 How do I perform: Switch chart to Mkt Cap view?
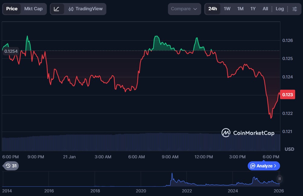33,9
